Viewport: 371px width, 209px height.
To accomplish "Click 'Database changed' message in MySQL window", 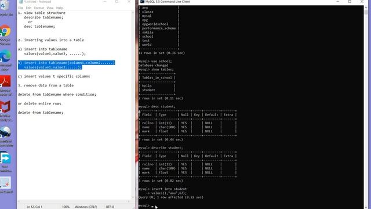I will click(154, 65).
